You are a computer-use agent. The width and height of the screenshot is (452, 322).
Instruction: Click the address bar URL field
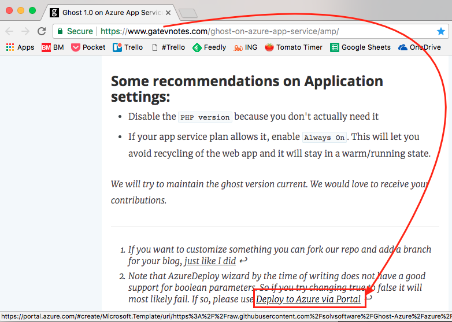pyautogui.click(x=251, y=31)
